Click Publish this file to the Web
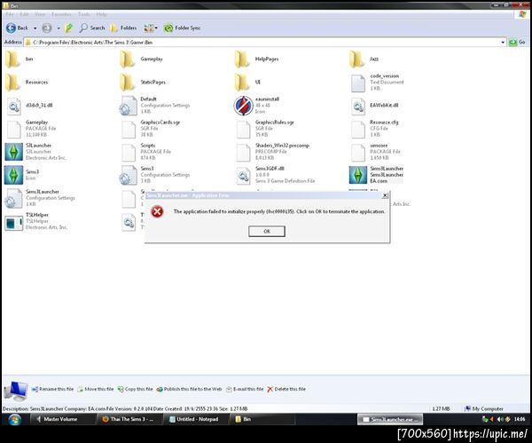532x443 pixels. tap(189, 389)
